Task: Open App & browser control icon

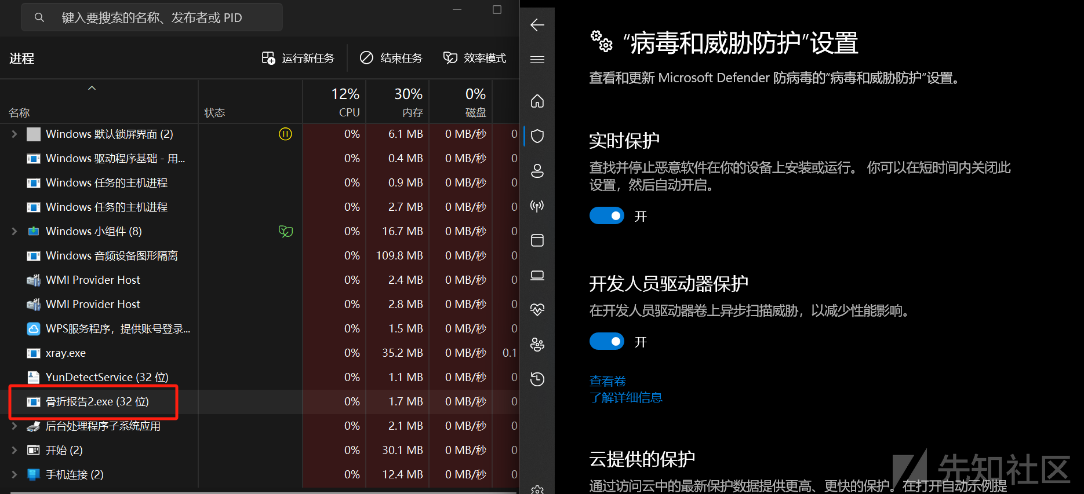Action: (537, 240)
